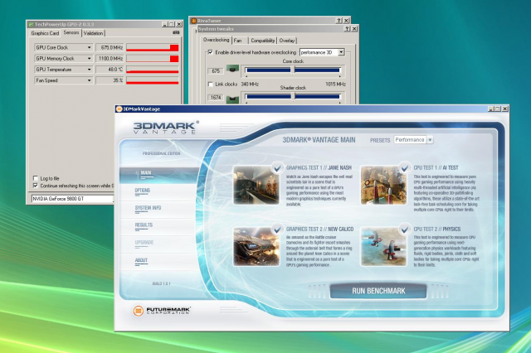531x353 pixels.
Task: Click the 3DMark Vantage logo
Action: click(x=166, y=128)
